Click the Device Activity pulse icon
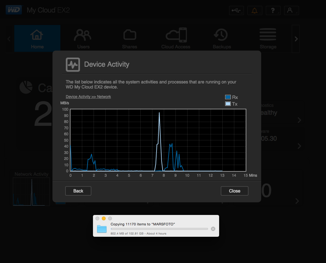Screen dimensions: 326x263 [x=73, y=65]
